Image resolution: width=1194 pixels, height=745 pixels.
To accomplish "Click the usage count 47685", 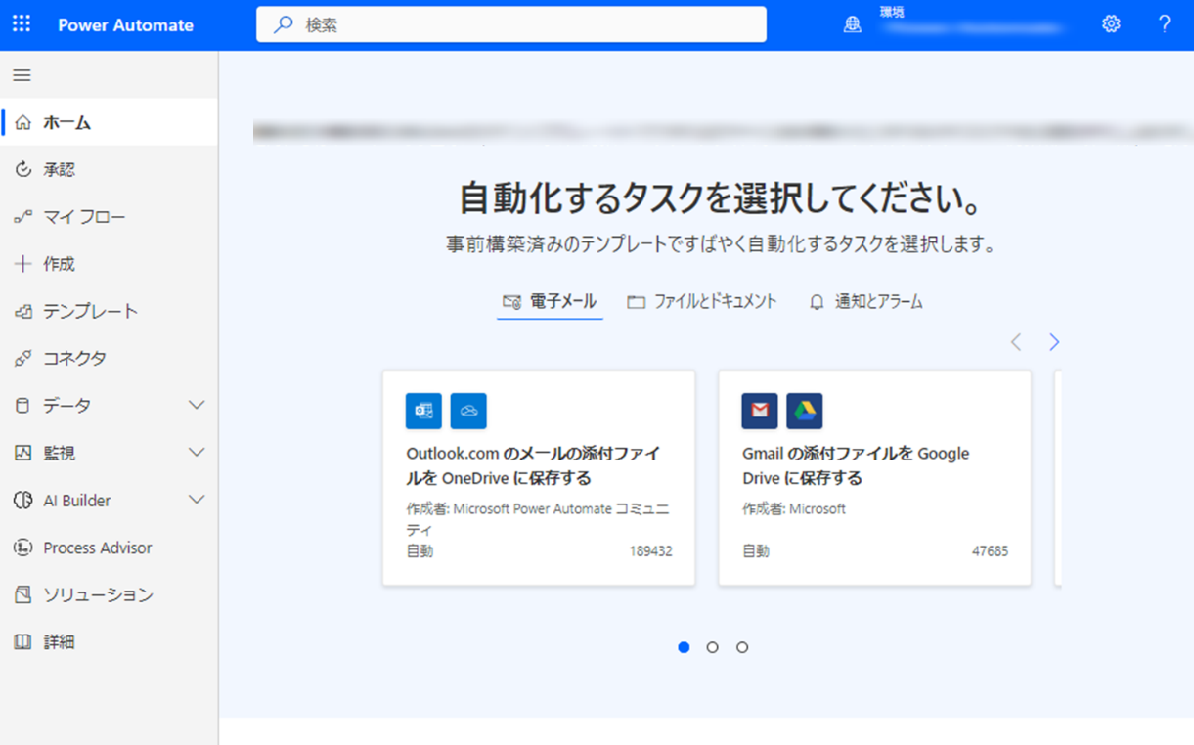I will [990, 551].
